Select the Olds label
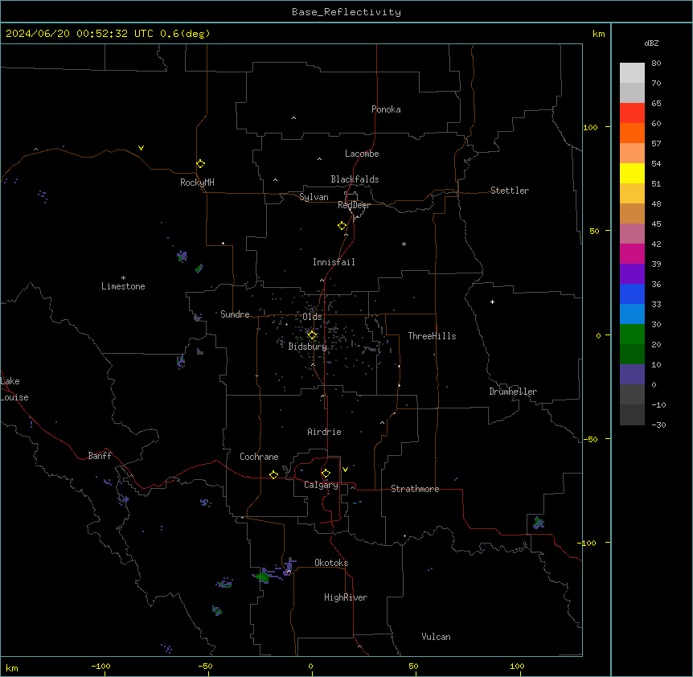The width and height of the screenshot is (693, 677). (x=312, y=317)
